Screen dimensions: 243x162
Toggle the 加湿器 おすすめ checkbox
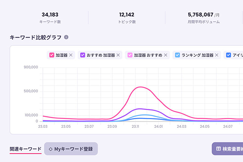click(x=130, y=55)
